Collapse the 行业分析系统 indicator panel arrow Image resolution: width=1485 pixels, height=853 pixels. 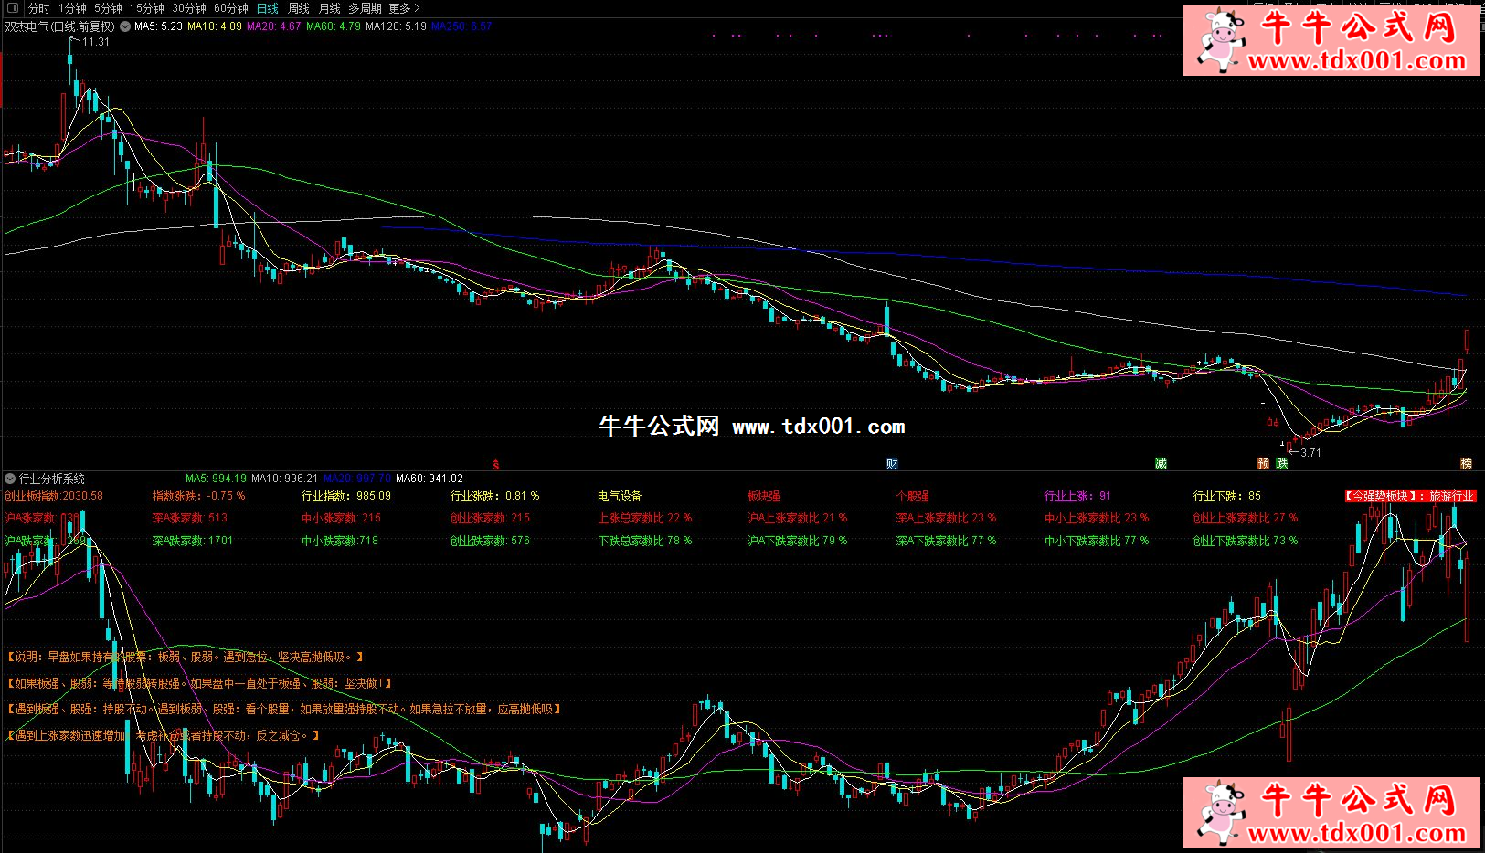10,479
